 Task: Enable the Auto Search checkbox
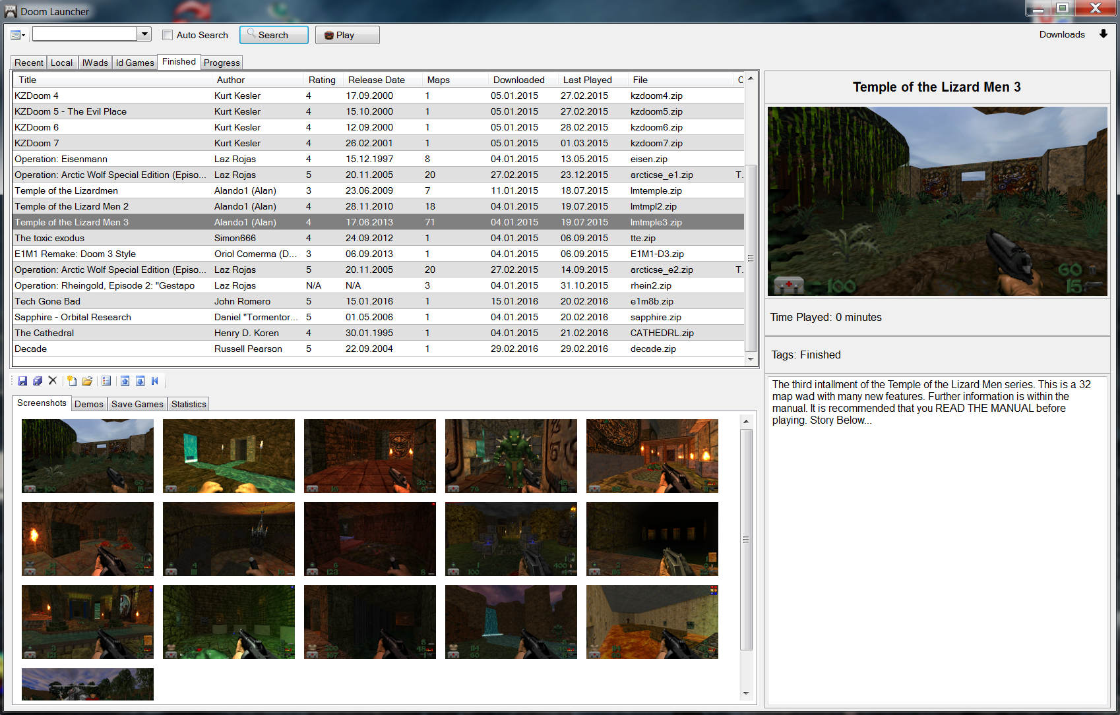pos(168,35)
